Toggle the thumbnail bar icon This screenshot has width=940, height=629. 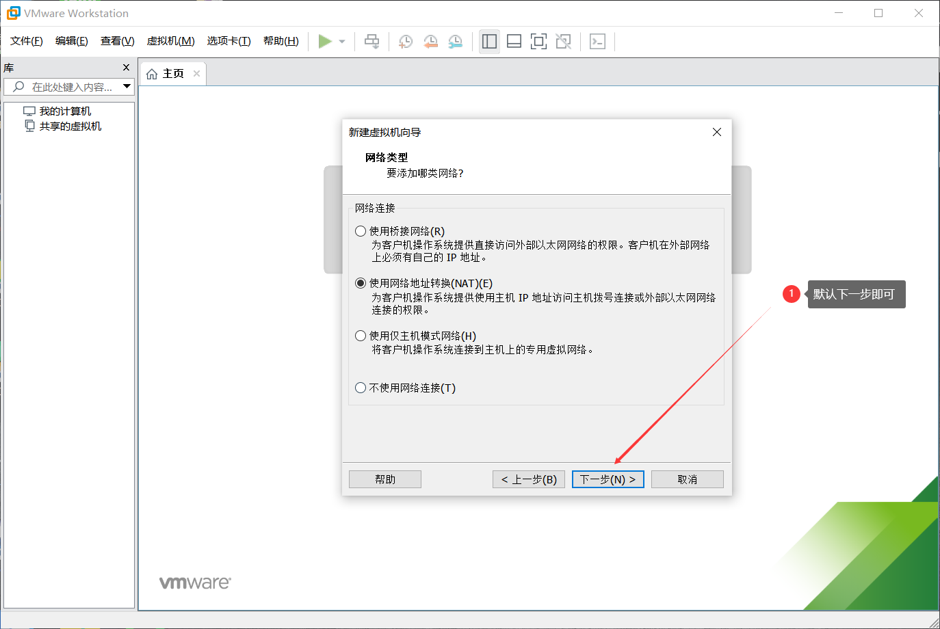tap(514, 42)
